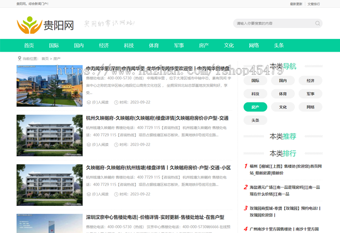340x233 pixels.
Task: Open the 文化 nav menu item
Action: click(229, 45)
